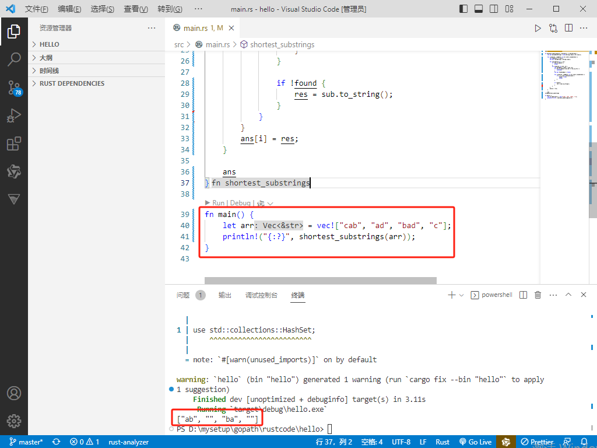Image resolution: width=597 pixels, height=448 pixels.
Task: Open the Run and Debug view
Action: pyautogui.click(x=14, y=116)
